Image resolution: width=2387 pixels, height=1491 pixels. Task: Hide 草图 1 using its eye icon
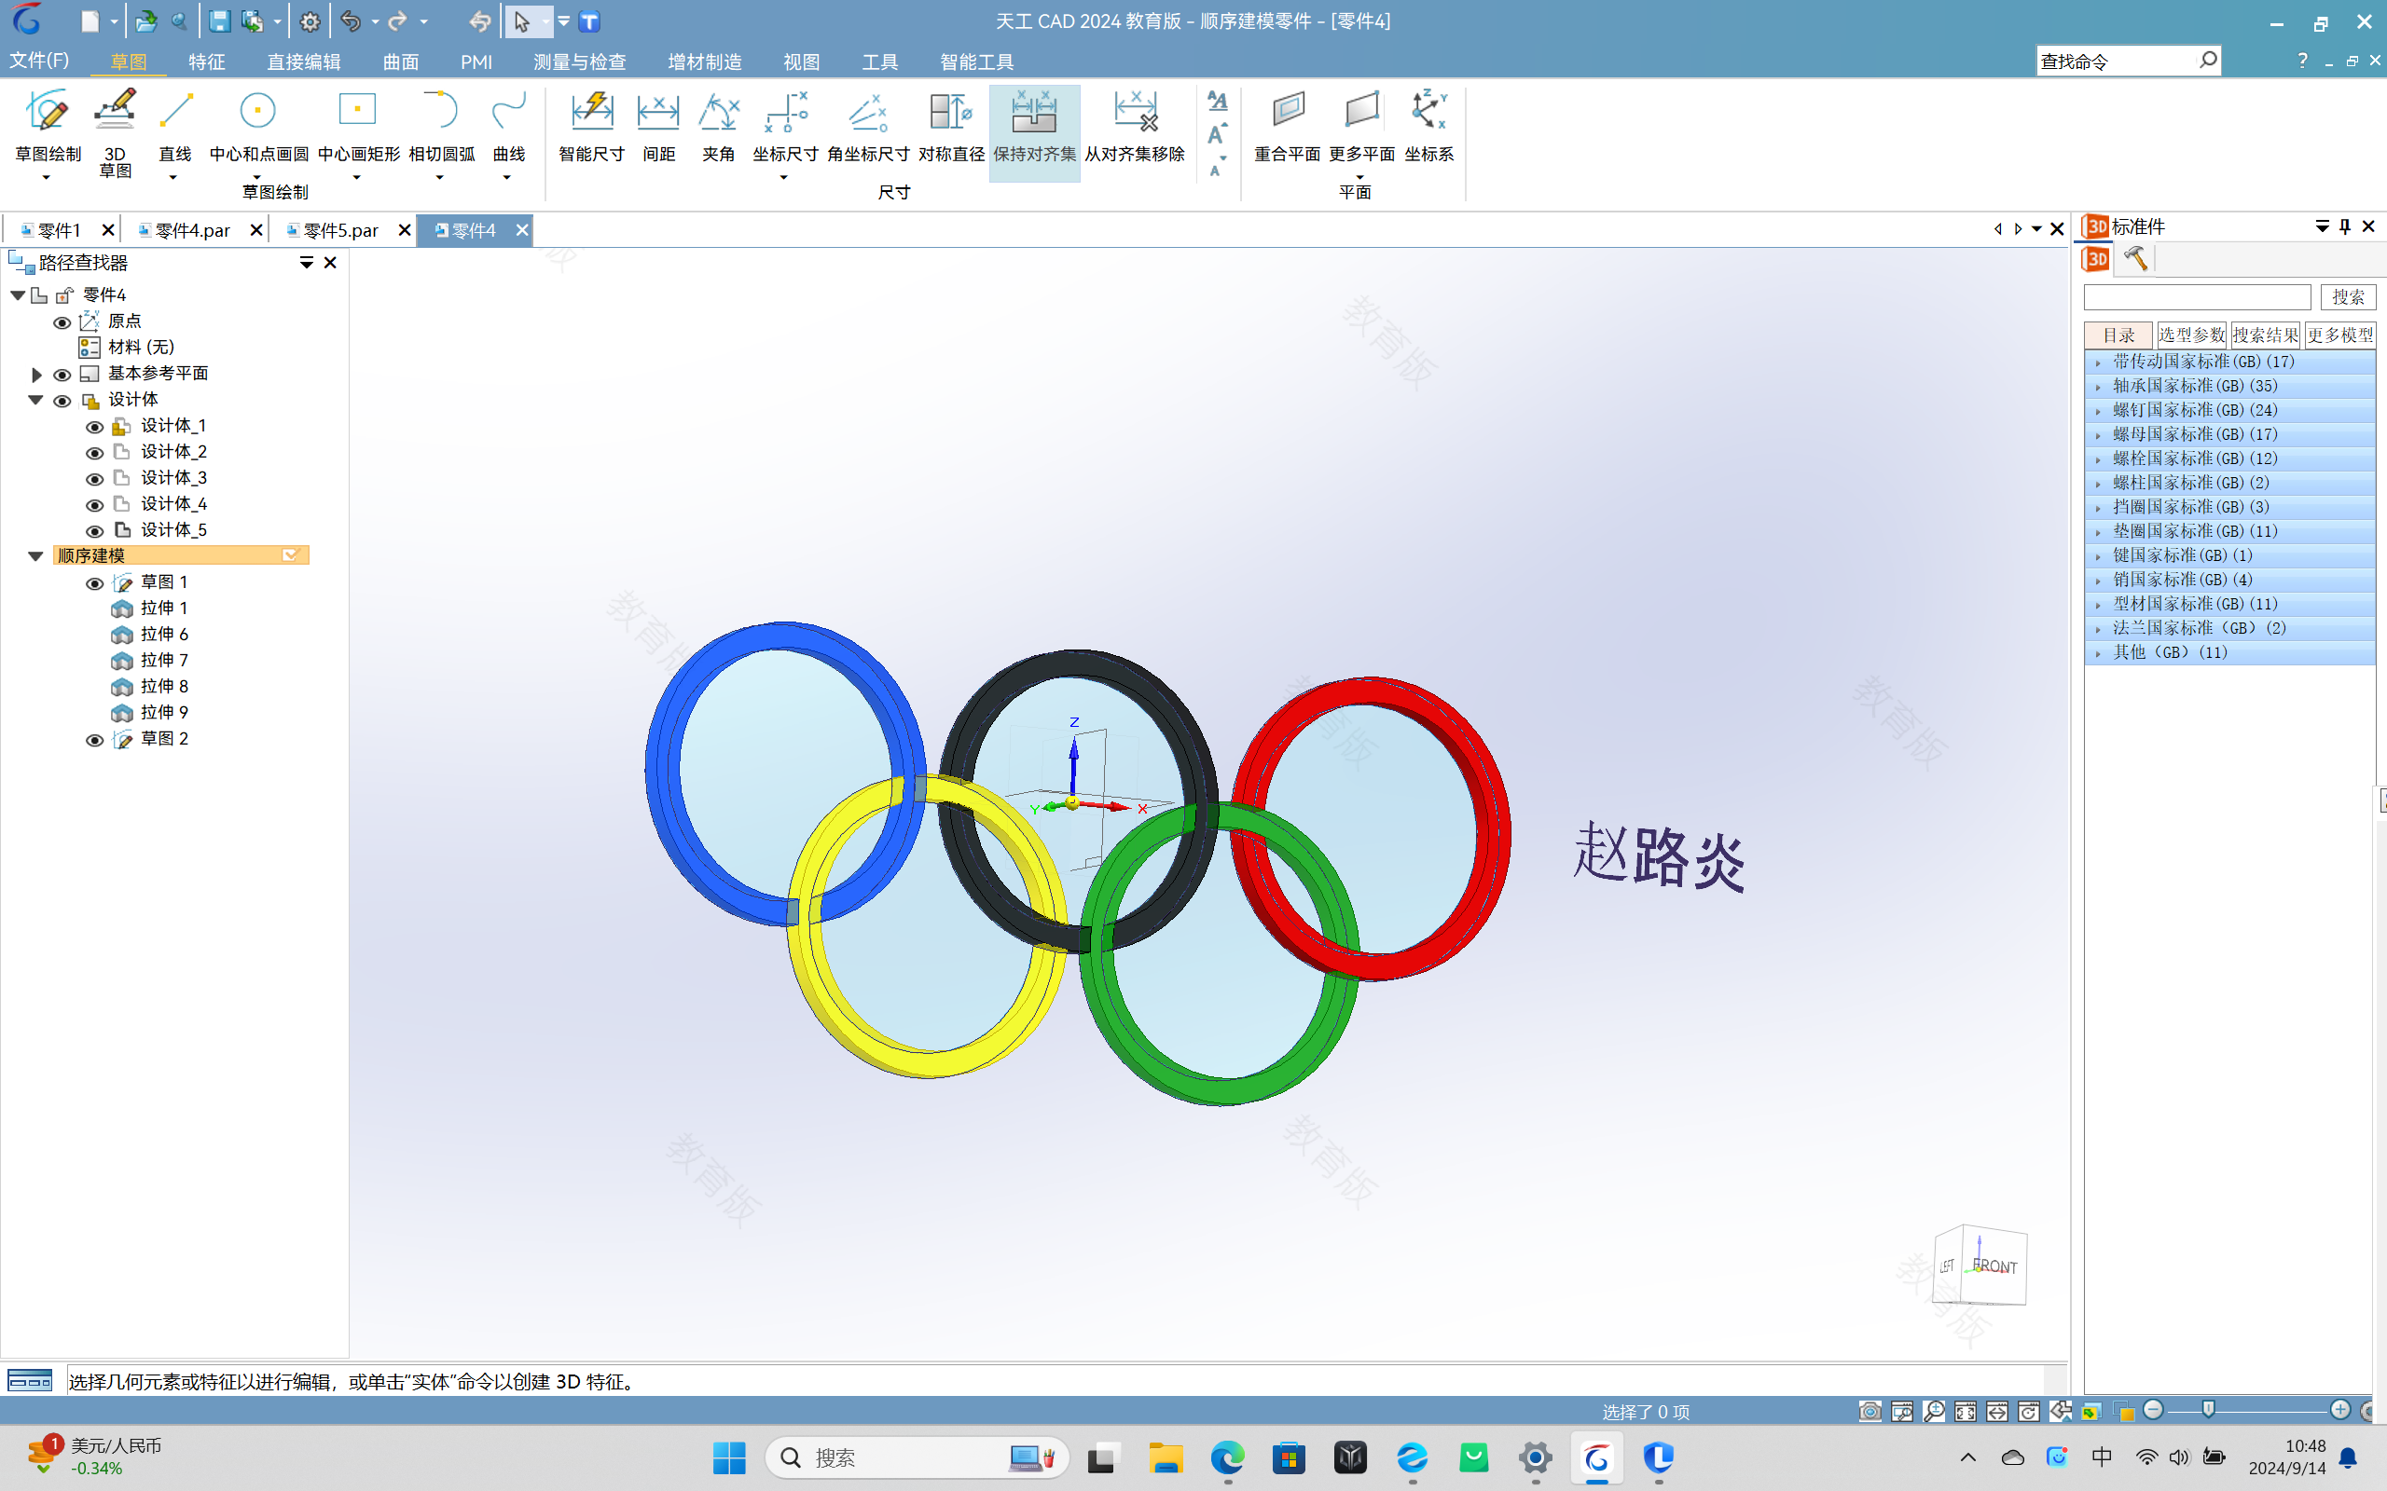tap(95, 583)
